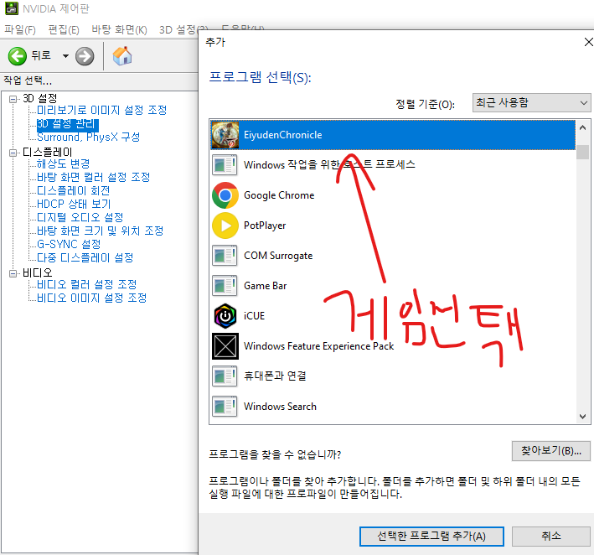This screenshot has width=594, height=555.
Task: Open 바탕 화면 크기 및 위치 조정
Action: pyautogui.click(x=100, y=231)
